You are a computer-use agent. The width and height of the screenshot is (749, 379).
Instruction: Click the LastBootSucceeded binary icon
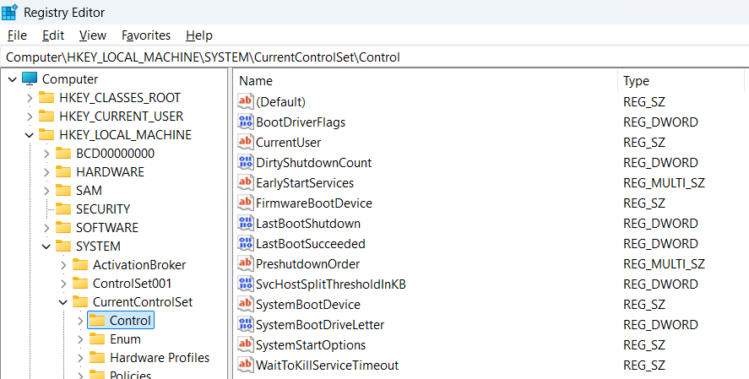246,244
